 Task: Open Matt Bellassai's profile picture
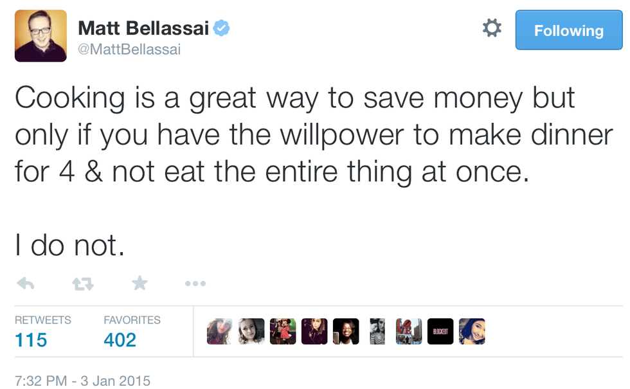click(x=40, y=36)
